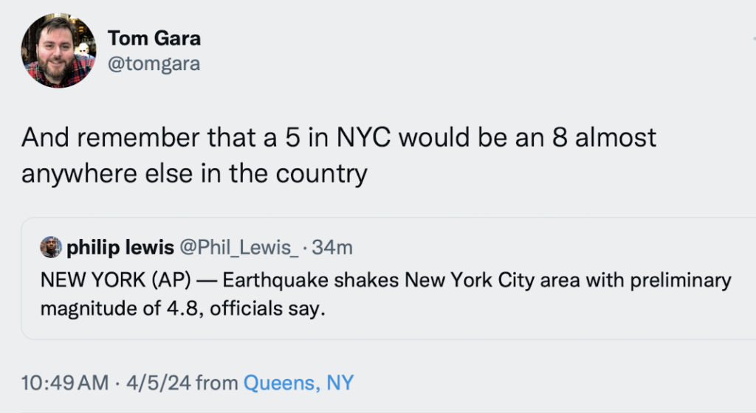Click the 34m quoted tweet timestamp
This screenshot has height=413, width=756.
[x=332, y=248]
